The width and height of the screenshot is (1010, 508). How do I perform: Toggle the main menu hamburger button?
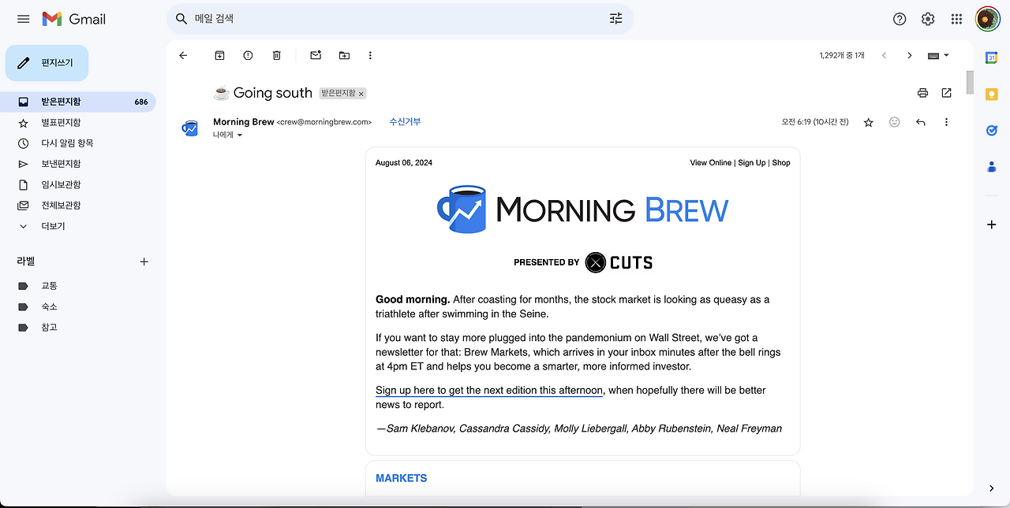(x=24, y=19)
